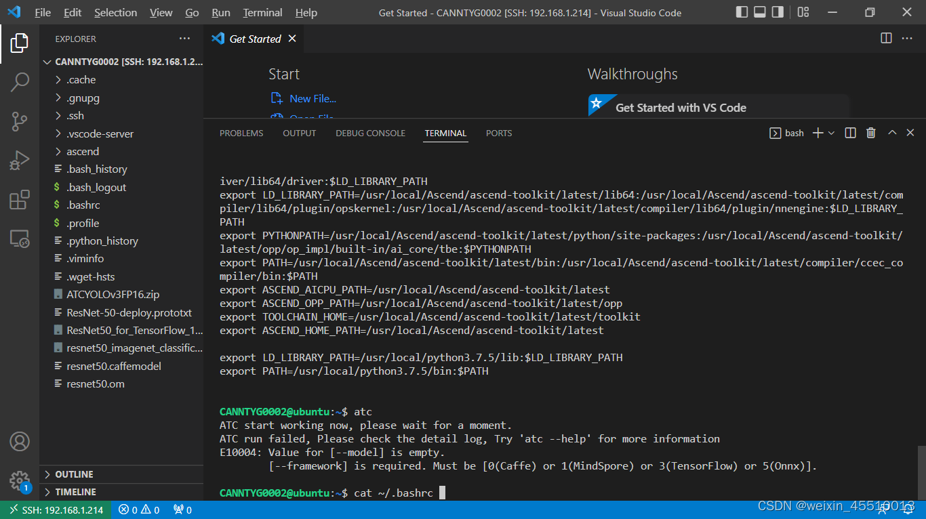Open editor more actions ellipsis

907,39
